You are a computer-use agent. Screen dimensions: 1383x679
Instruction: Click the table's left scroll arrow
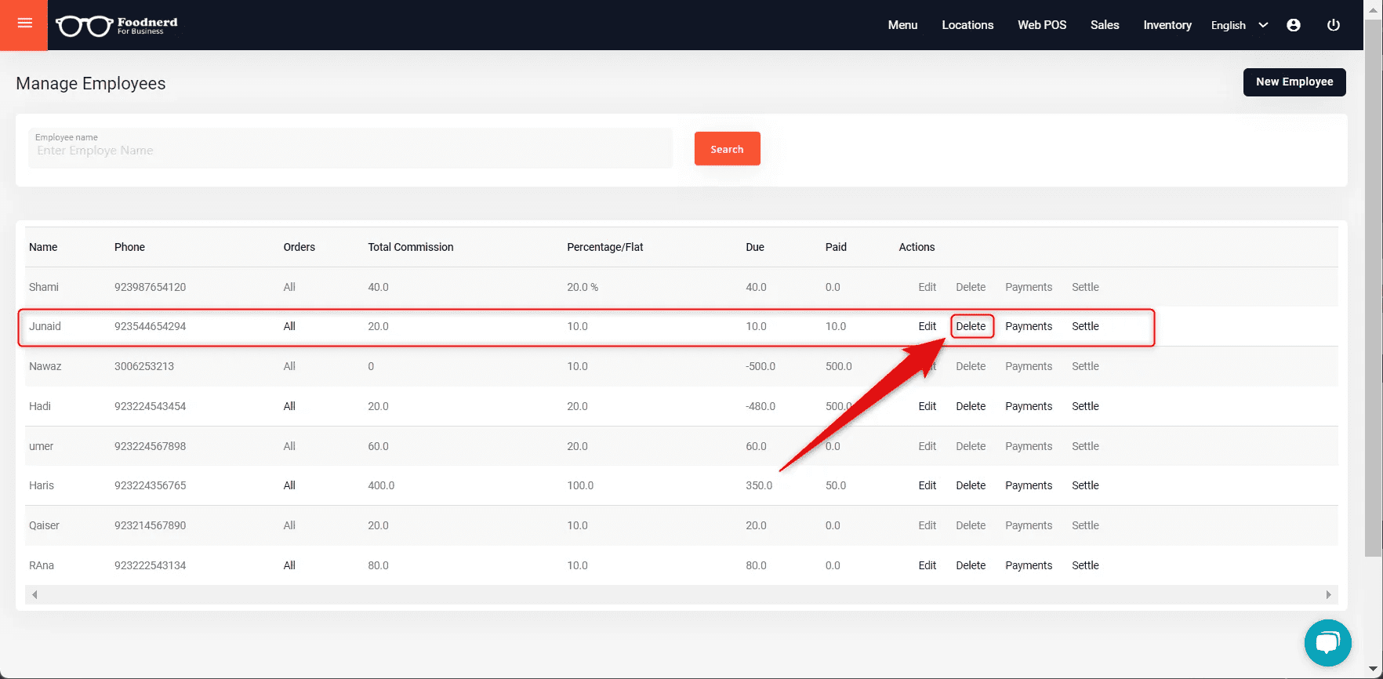coord(34,594)
